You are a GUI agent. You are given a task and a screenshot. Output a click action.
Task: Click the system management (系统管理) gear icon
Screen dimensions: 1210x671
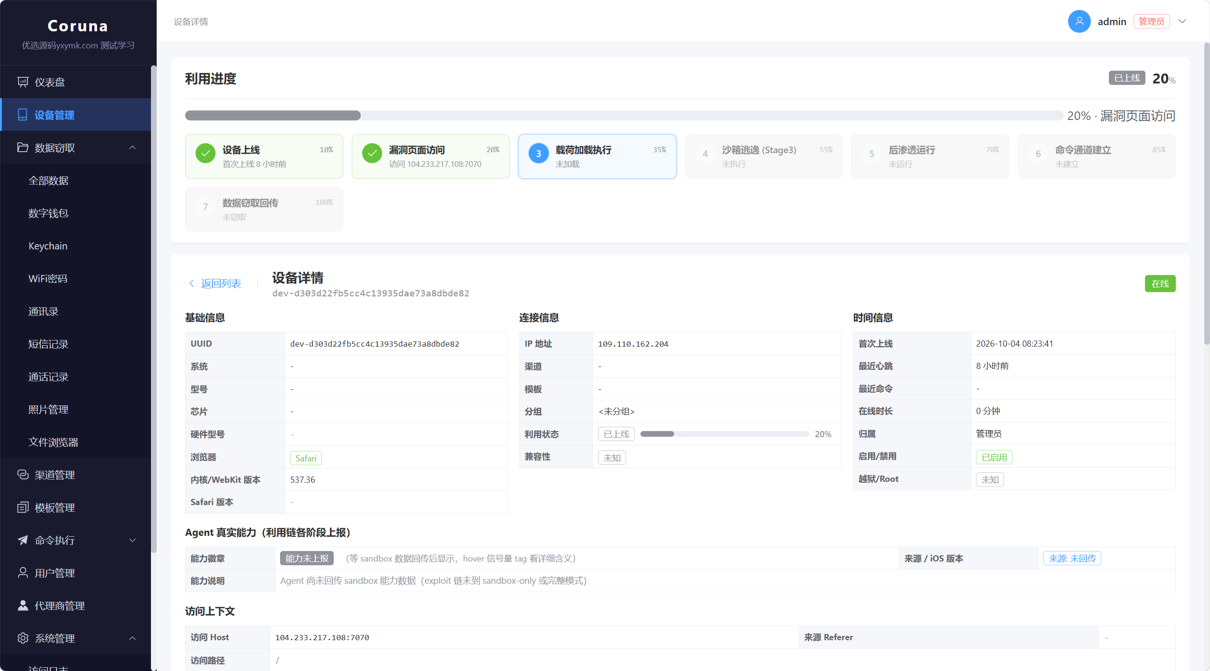click(22, 638)
